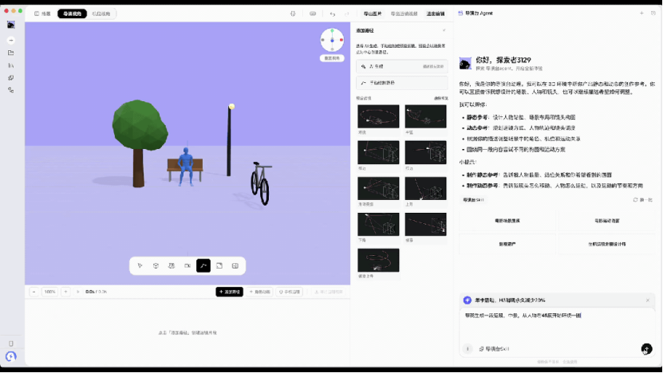This screenshot has width=663, height=373.
Task: Choose the 上升 rising path preset thumbnail
Action: 425,188
